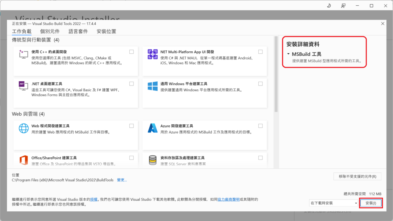Click the 變更... location link
This screenshot has width=393, height=221.
coord(122,180)
